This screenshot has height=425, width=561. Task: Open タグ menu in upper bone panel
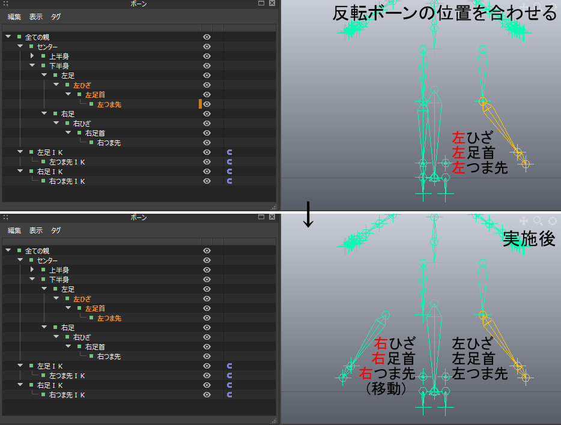[55, 17]
